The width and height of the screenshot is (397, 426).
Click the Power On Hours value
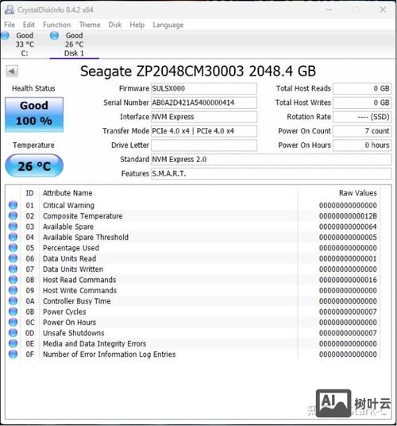coord(362,145)
